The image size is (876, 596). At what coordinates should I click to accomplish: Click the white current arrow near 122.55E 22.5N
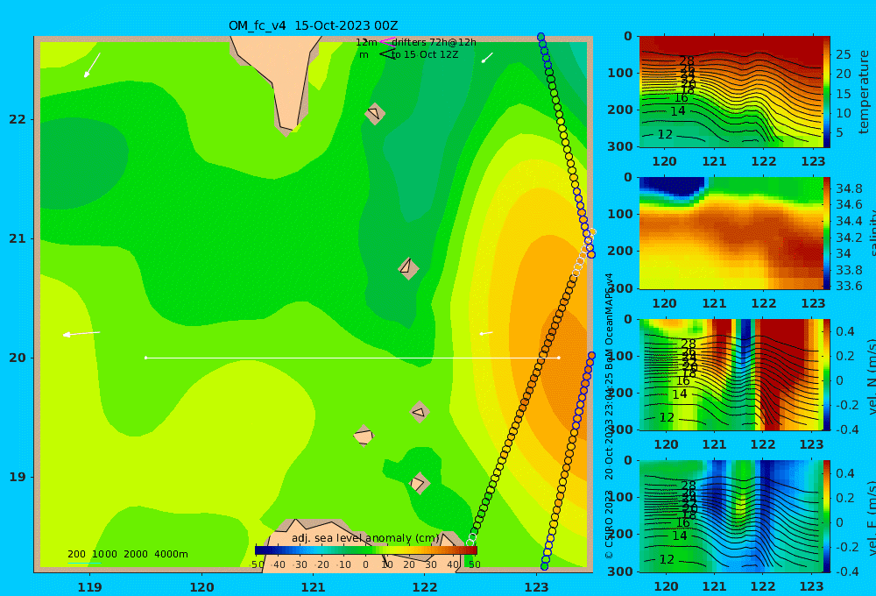click(x=488, y=58)
